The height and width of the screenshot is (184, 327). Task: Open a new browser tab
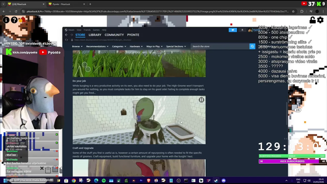click(90, 4)
